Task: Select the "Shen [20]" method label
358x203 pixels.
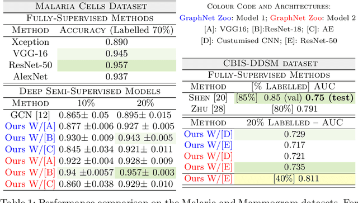Action: [208, 98]
